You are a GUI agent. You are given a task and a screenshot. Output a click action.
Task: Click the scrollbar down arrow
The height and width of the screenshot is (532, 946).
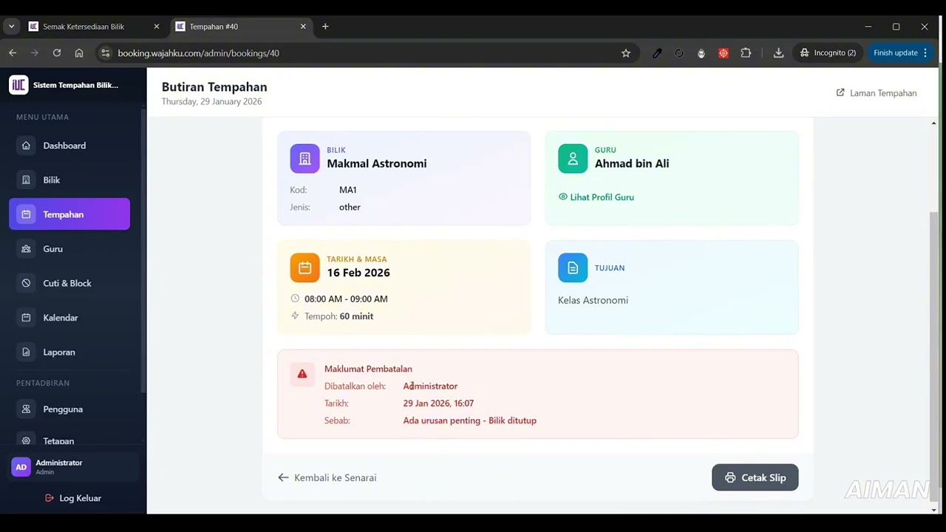click(x=934, y=510)
